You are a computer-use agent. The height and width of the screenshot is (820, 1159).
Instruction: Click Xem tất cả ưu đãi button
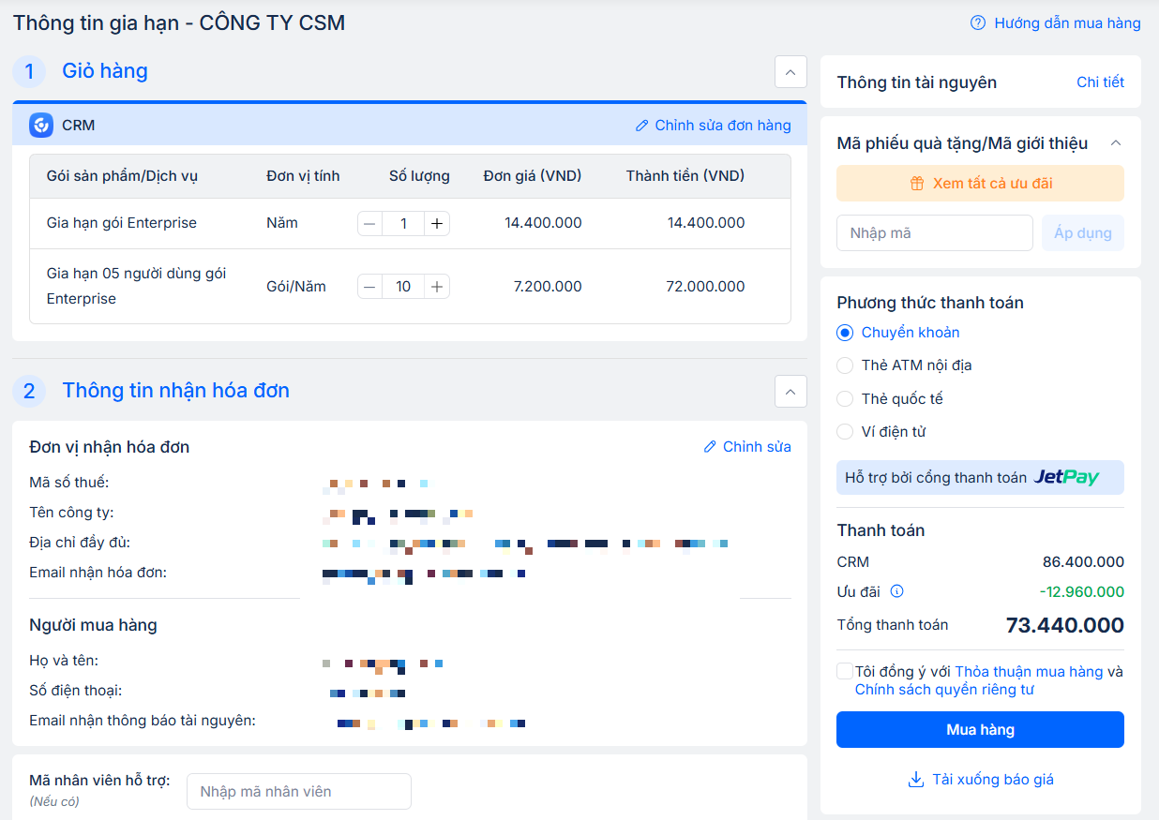(x=980, y=184)
